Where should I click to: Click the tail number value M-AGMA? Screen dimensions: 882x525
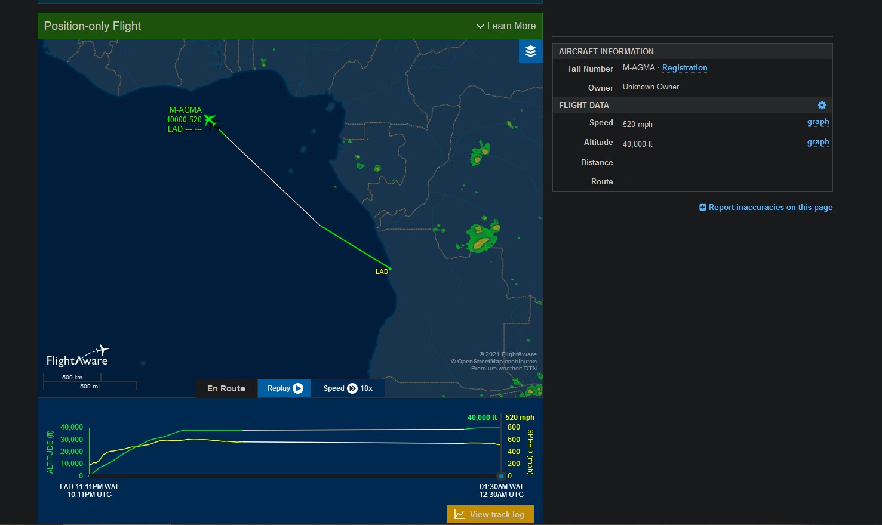coord(639,68)
